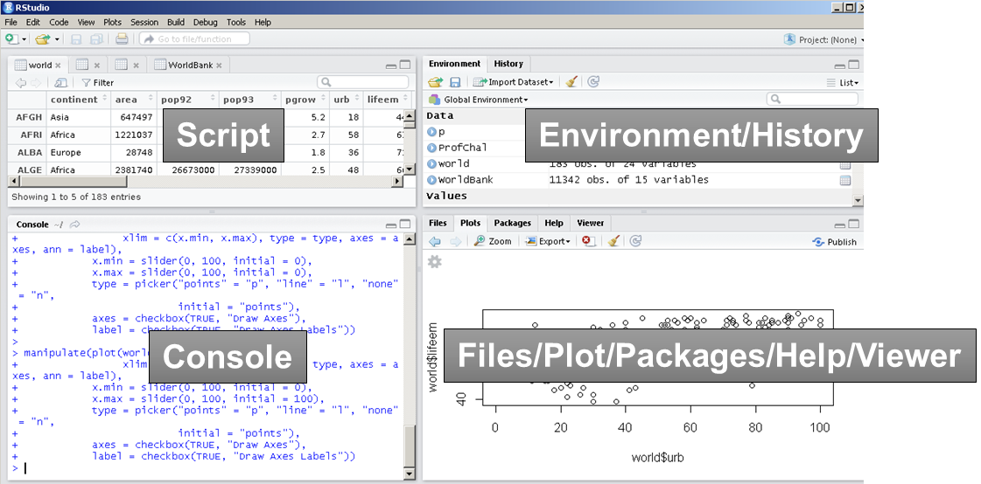Minimize the Environment pane

click(839, 65)
